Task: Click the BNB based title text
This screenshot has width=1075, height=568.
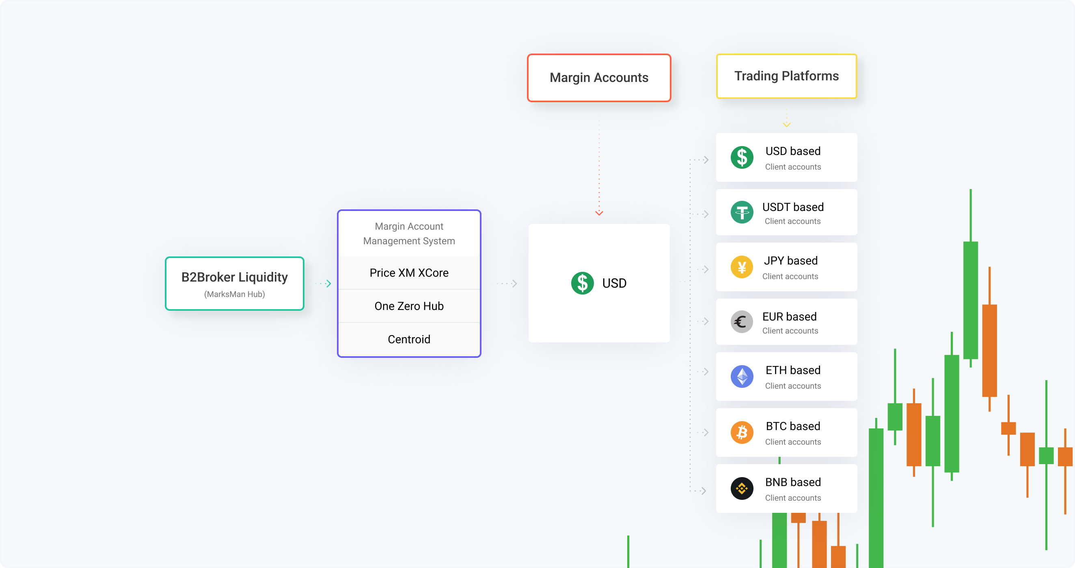Action: 793,482
